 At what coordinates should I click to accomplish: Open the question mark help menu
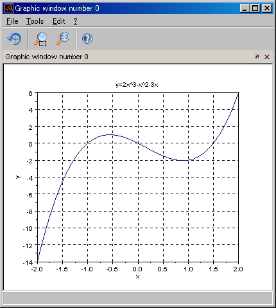(75, 21)
